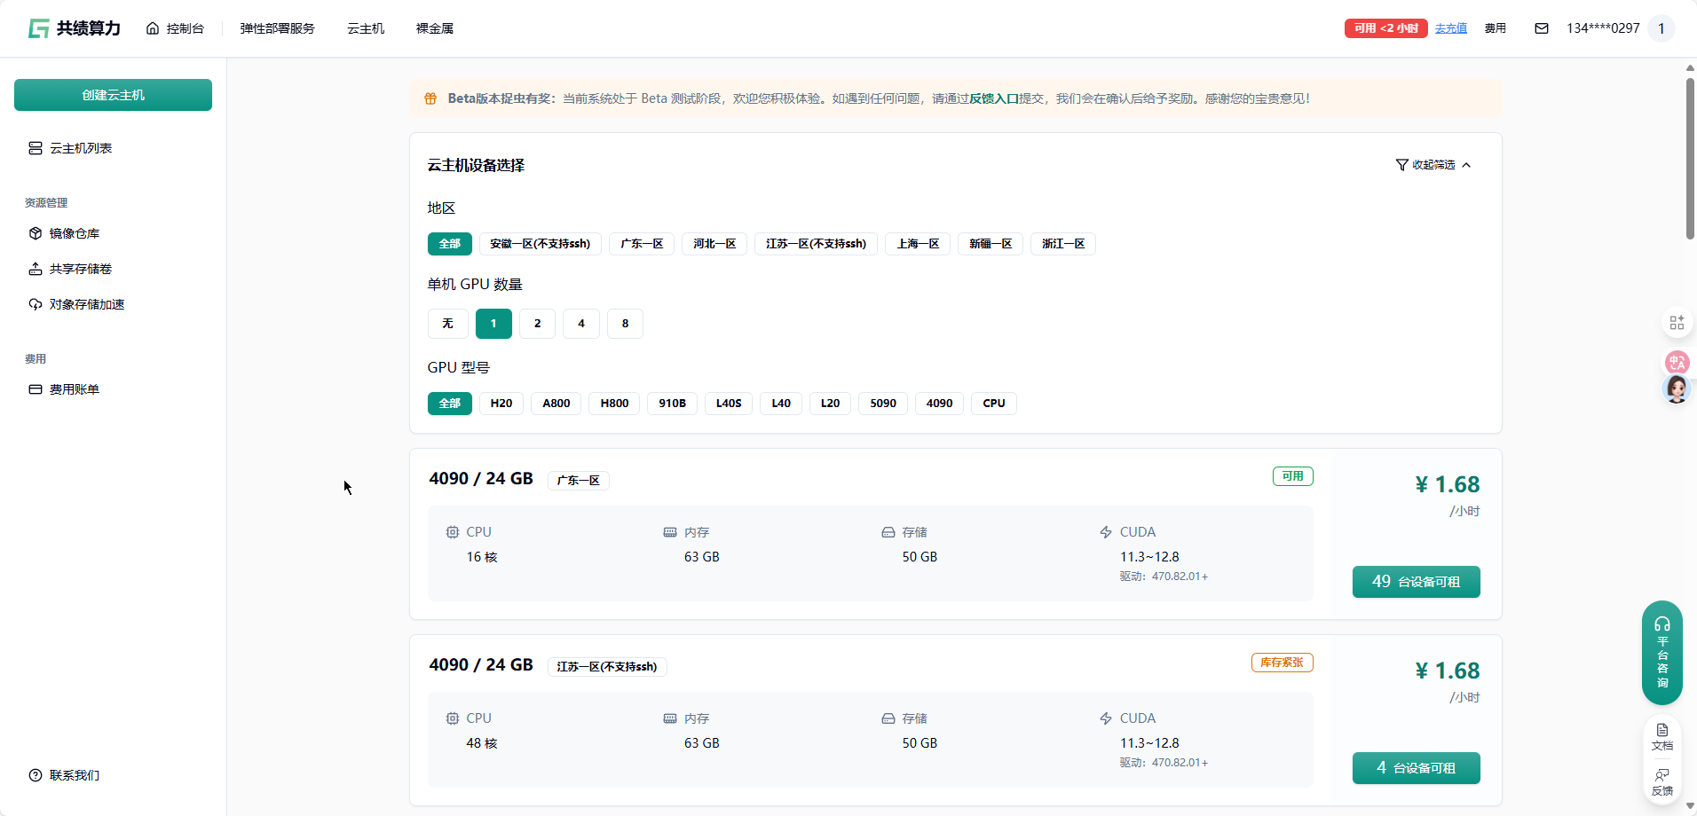Select the 无 GPU count option
Viewport: 1697px width, 816px height.
coord(448,324)
